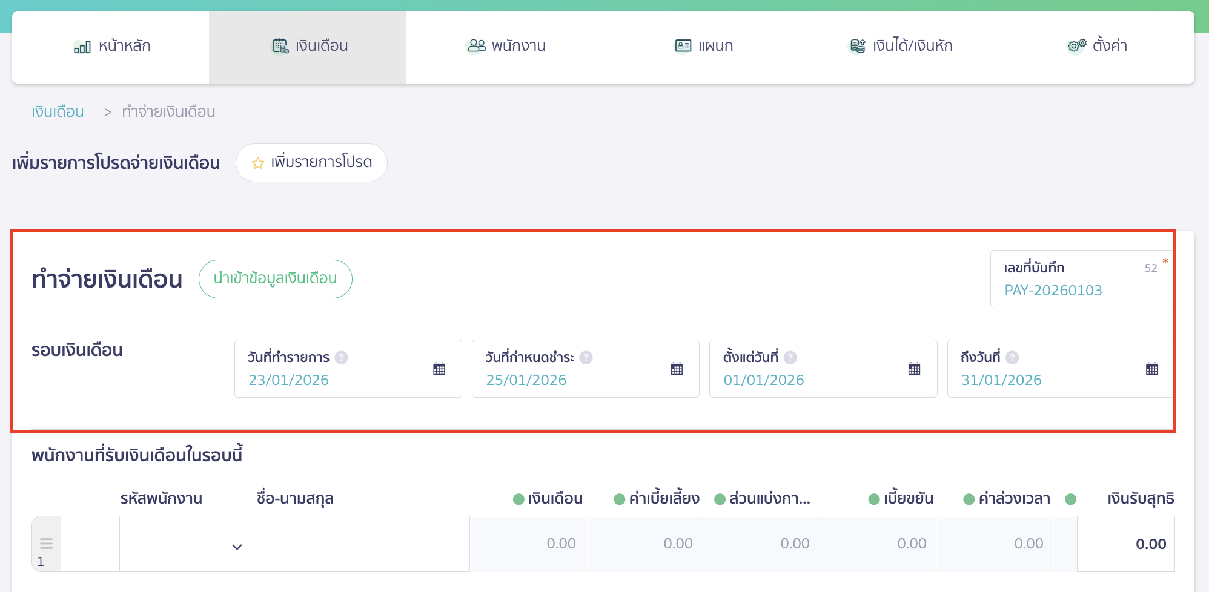Viewport: 1209px width, 592px height.
Task: Click นำเข้าข้อมูลเงินเดือน import button
Action: [x=275, y=278]
